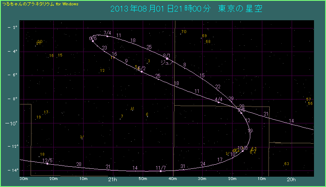Screen dimensions: 326x187
Task: Select the star labeled 57
Action: (x=309, y=99)
